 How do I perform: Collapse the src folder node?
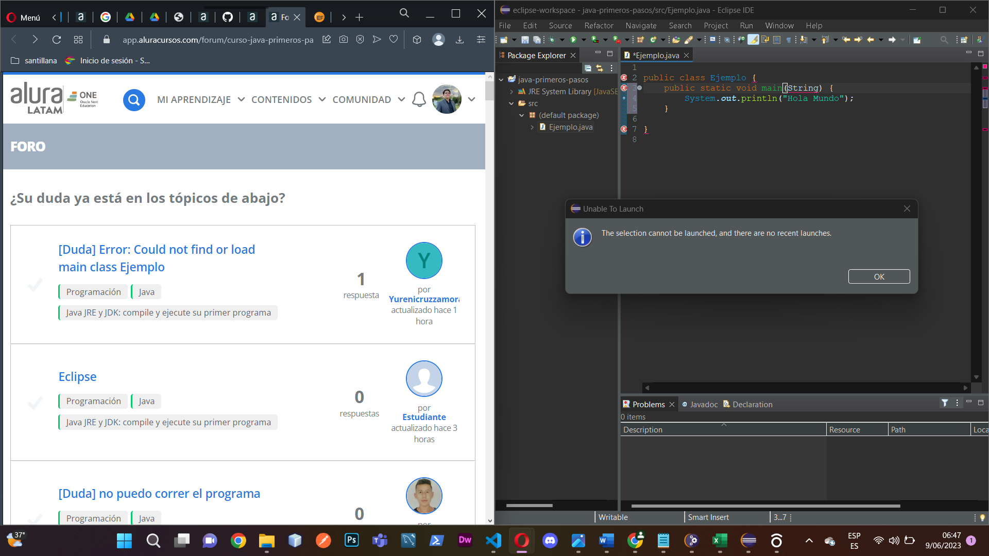511,103
